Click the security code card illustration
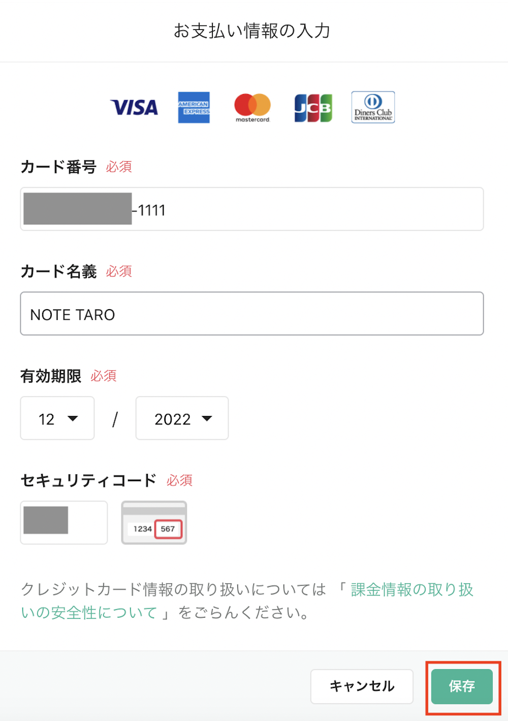 tap(154, 523)
